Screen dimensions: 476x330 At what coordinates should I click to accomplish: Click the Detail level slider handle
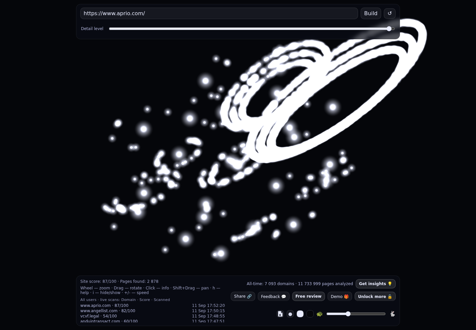pyautogui.click(x=389, y=29)
